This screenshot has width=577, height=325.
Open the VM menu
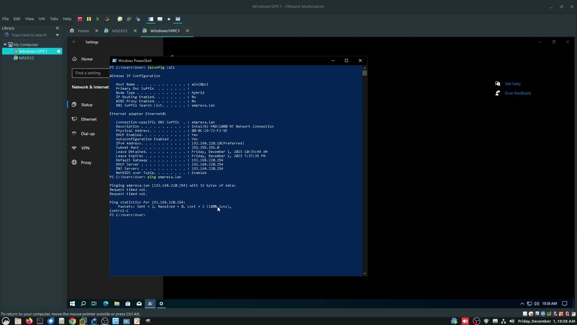click(41, 19)
